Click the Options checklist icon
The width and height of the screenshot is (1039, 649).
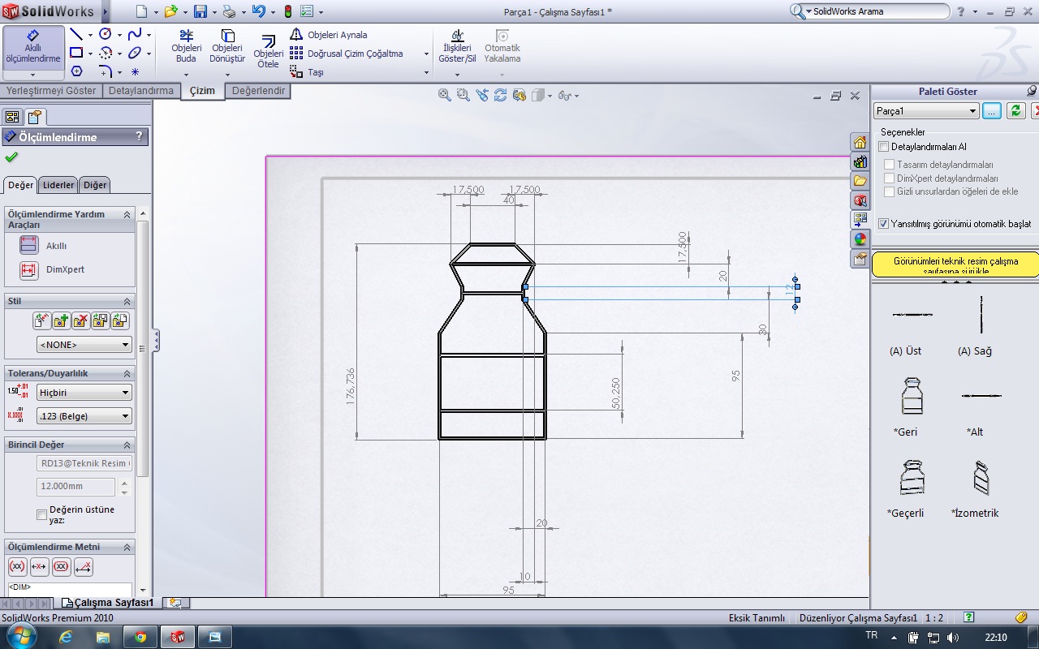307,11
